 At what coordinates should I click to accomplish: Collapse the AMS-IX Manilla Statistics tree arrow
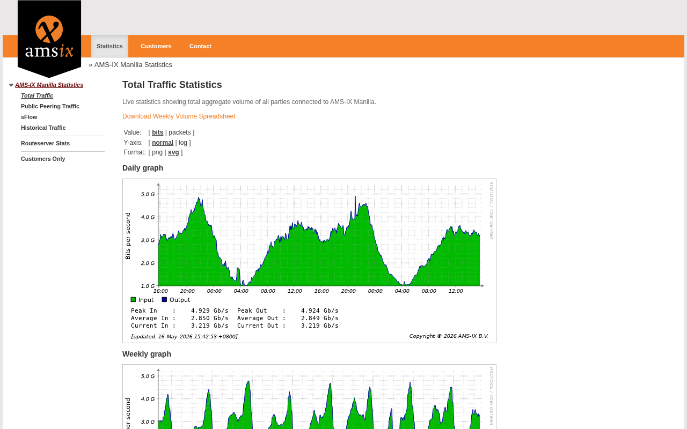(11, 85)
